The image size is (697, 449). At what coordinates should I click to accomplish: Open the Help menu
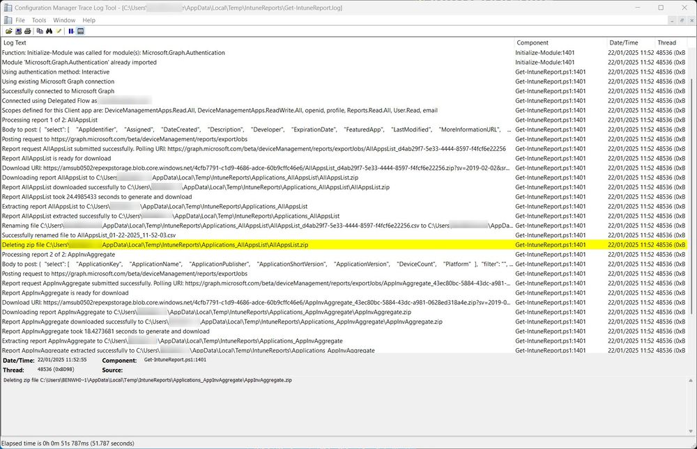[x=89, y=20]
